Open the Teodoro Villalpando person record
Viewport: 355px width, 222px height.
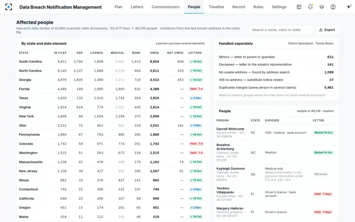click(x=276, y=194)
